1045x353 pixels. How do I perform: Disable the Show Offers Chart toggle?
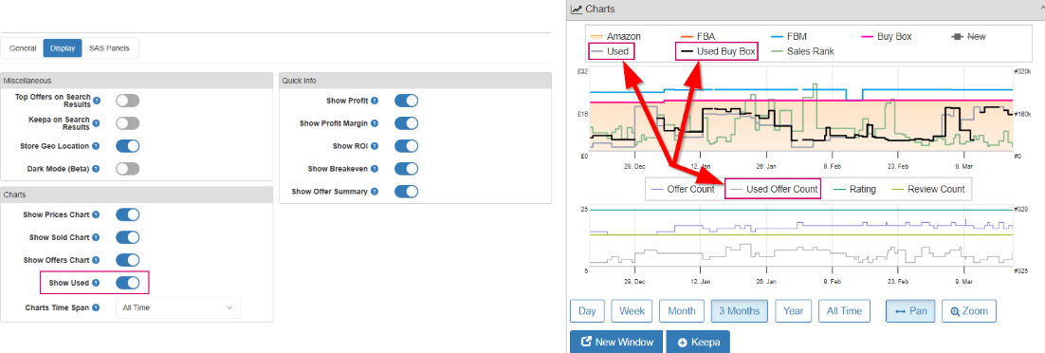[x=127, y=260]
